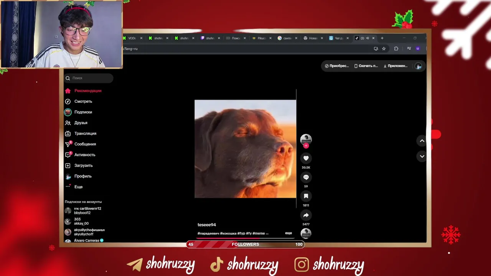Viewport: 491px width, 276px height.
Task: Click install app icon in address bar
Action: point(376,49)
